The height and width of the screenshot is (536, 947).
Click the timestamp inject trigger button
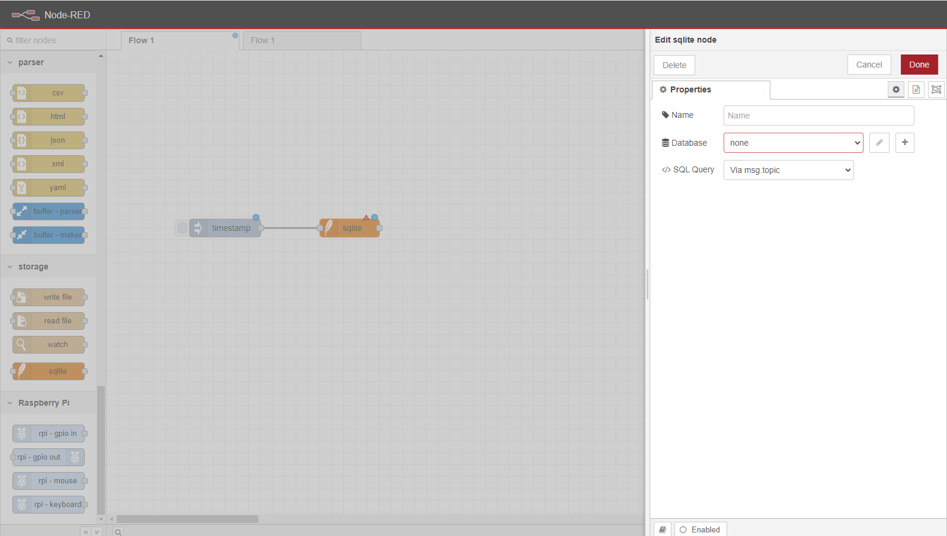[183, 228]
